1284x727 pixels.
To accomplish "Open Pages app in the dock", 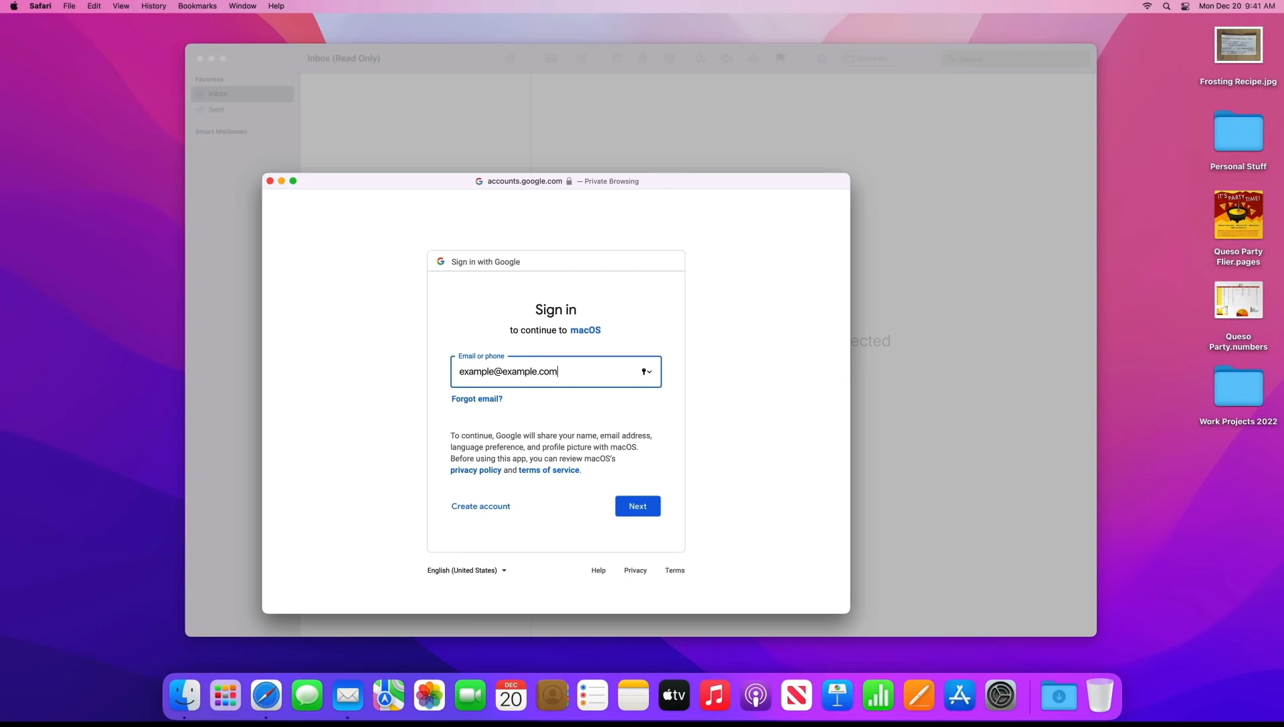I will click(x=919, y=696).
